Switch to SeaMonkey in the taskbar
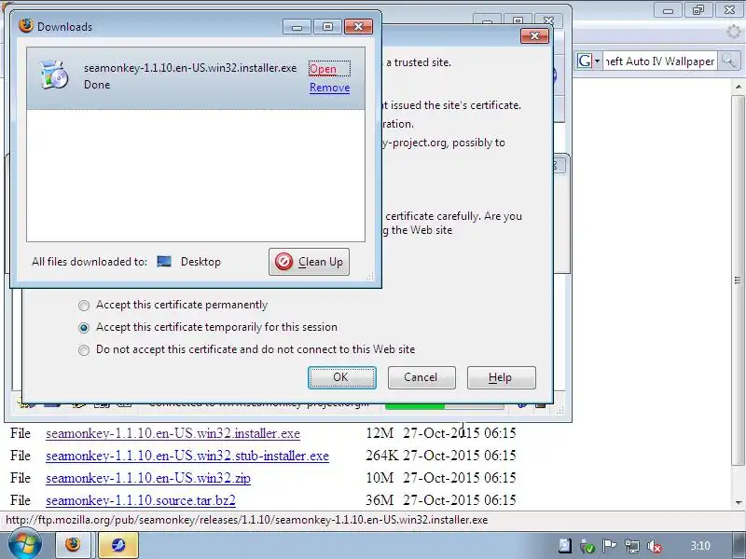Image resolution: width=746 pixels, height=559 pixels. click(x=118, y=545)
